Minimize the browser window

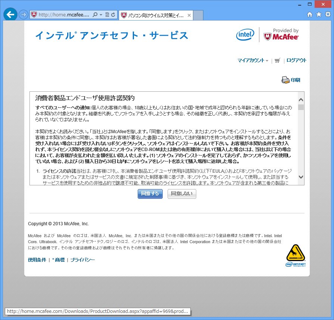point(300,4)
